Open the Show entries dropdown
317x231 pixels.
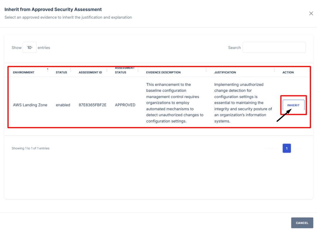coord(30,48)
